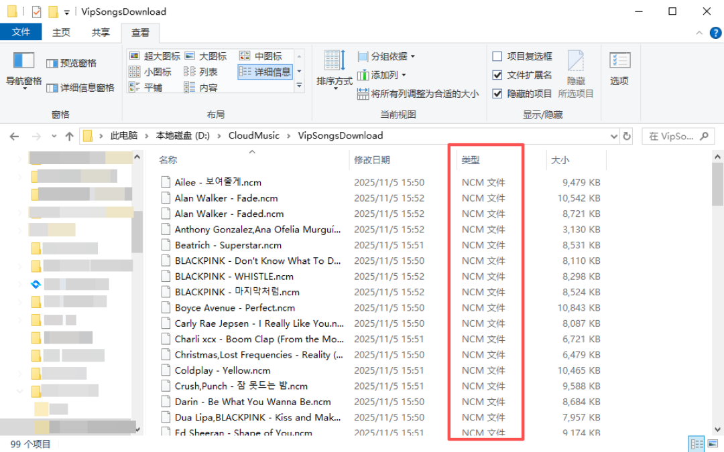
Task: Select the file Alan Walker - Faded.ncm
Action: 229,214
